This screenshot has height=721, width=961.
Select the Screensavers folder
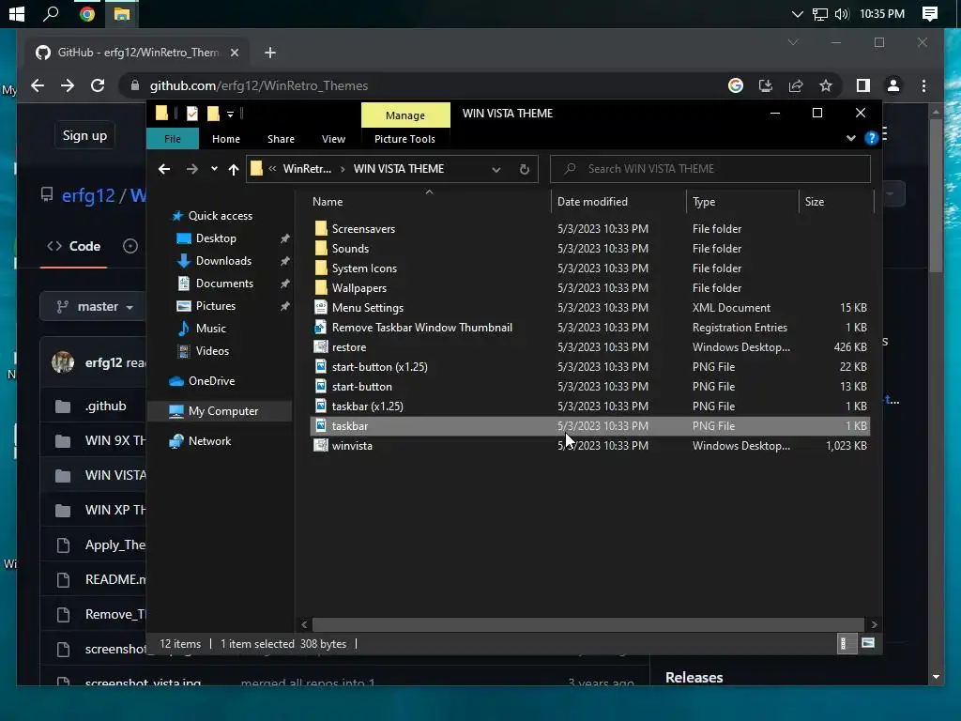363,229
